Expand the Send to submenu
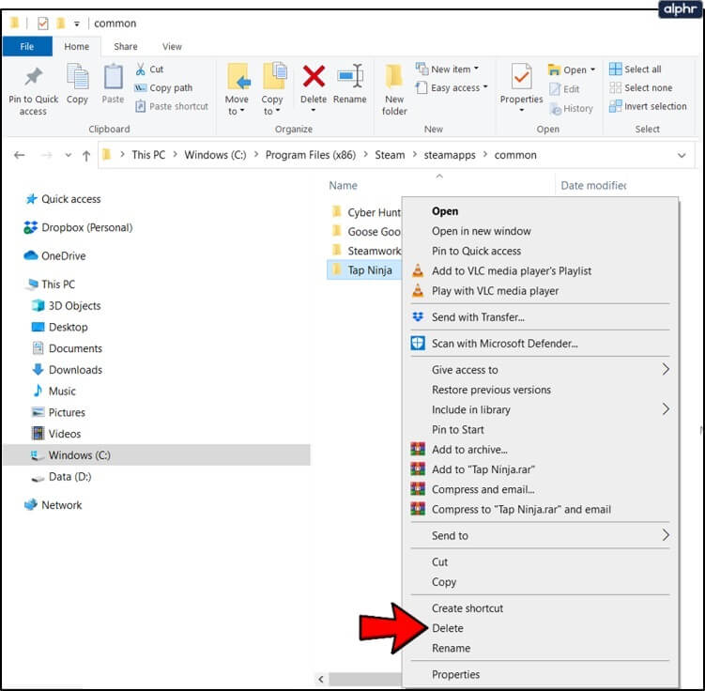Viewport: 705px width, 691px height. 666,535
